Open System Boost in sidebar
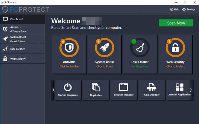This screenshot has width=199, height=124. pyautogui.click(x=23, y=39)
